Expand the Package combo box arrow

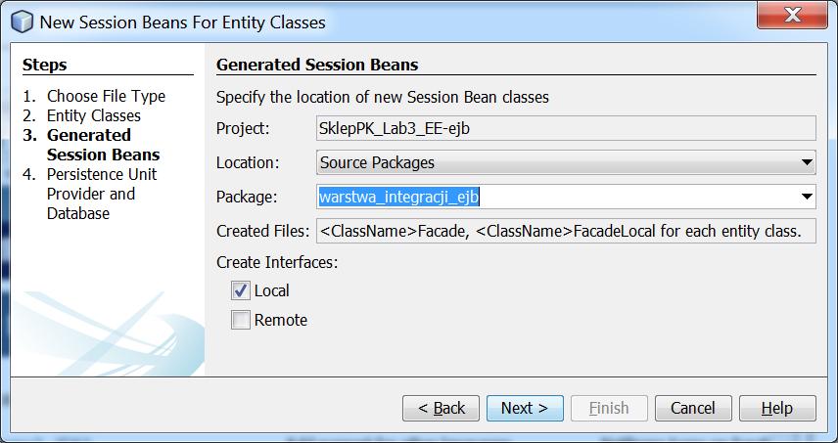tap(807, 197)
